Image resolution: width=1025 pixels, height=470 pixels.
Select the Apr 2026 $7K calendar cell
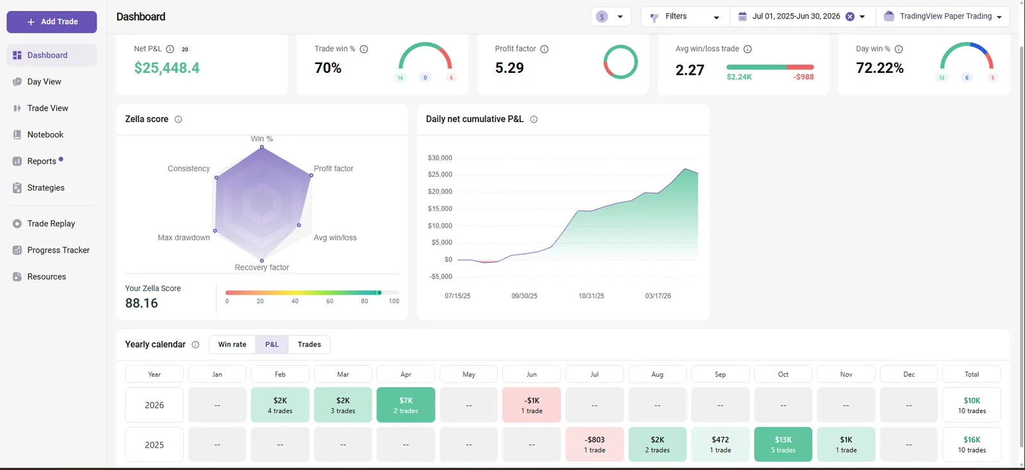[406, 405]
